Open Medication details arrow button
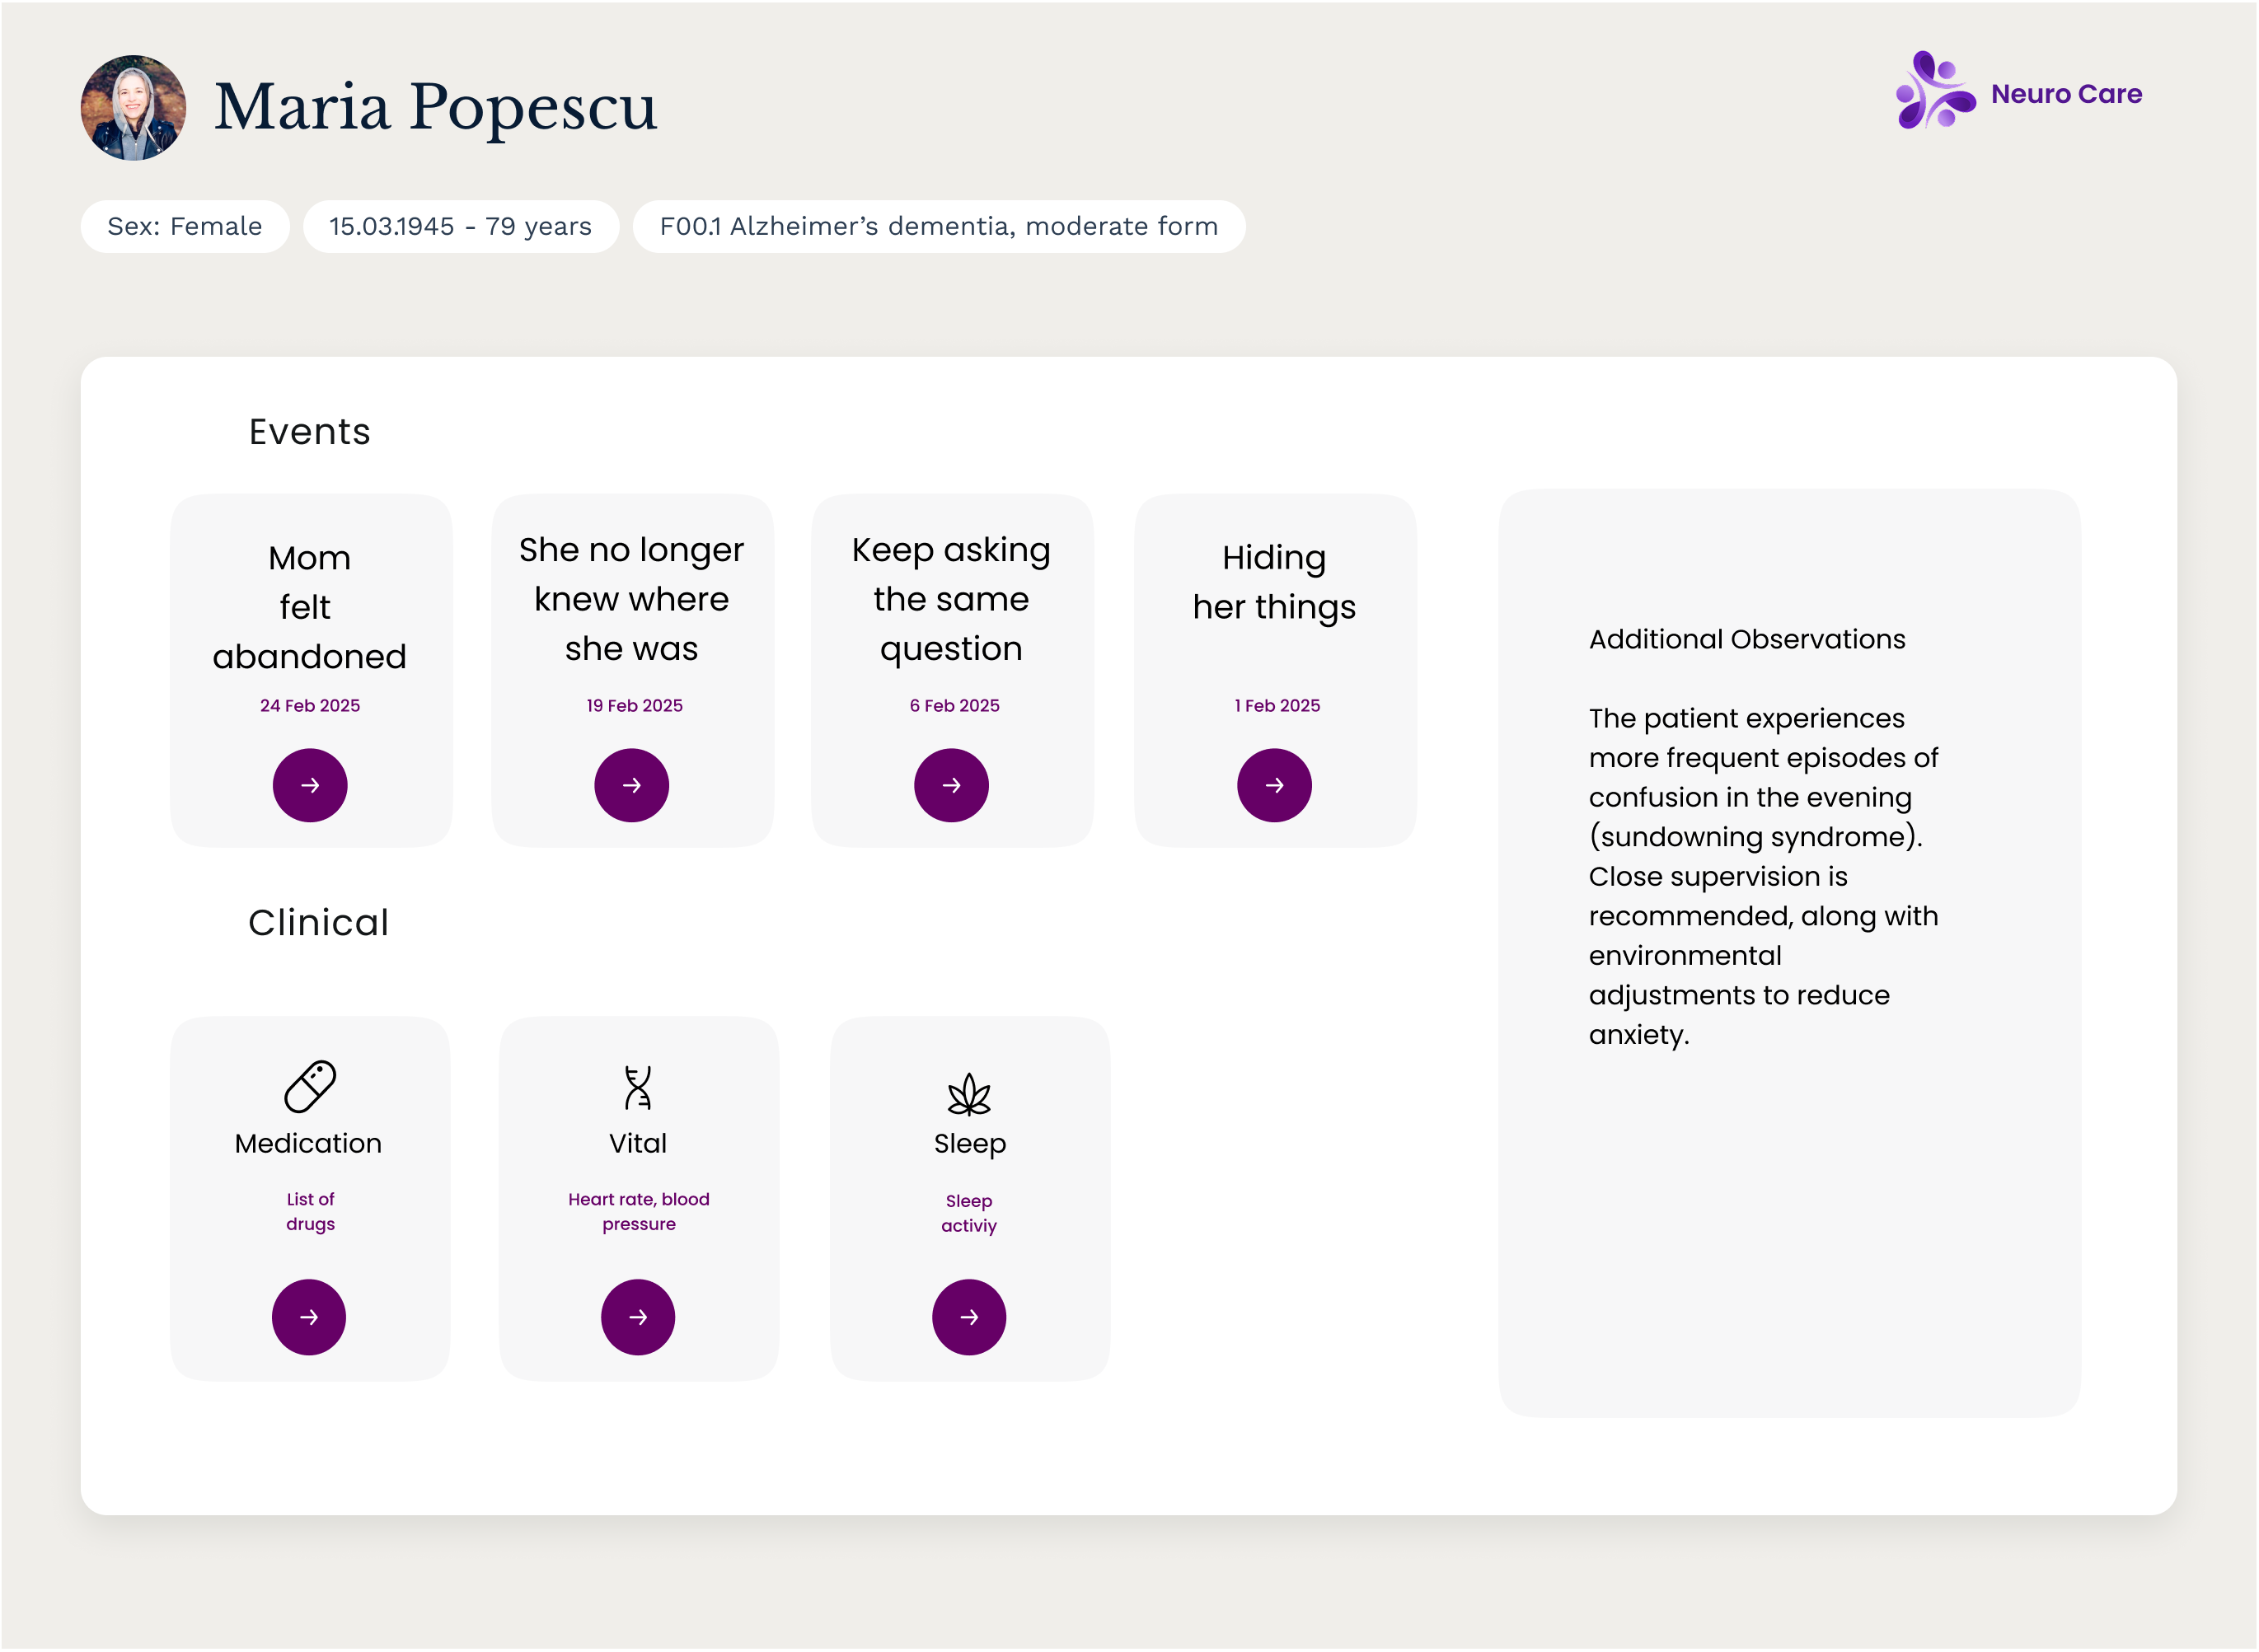The image size is (2259, 1652). [x=309, y=1317]
